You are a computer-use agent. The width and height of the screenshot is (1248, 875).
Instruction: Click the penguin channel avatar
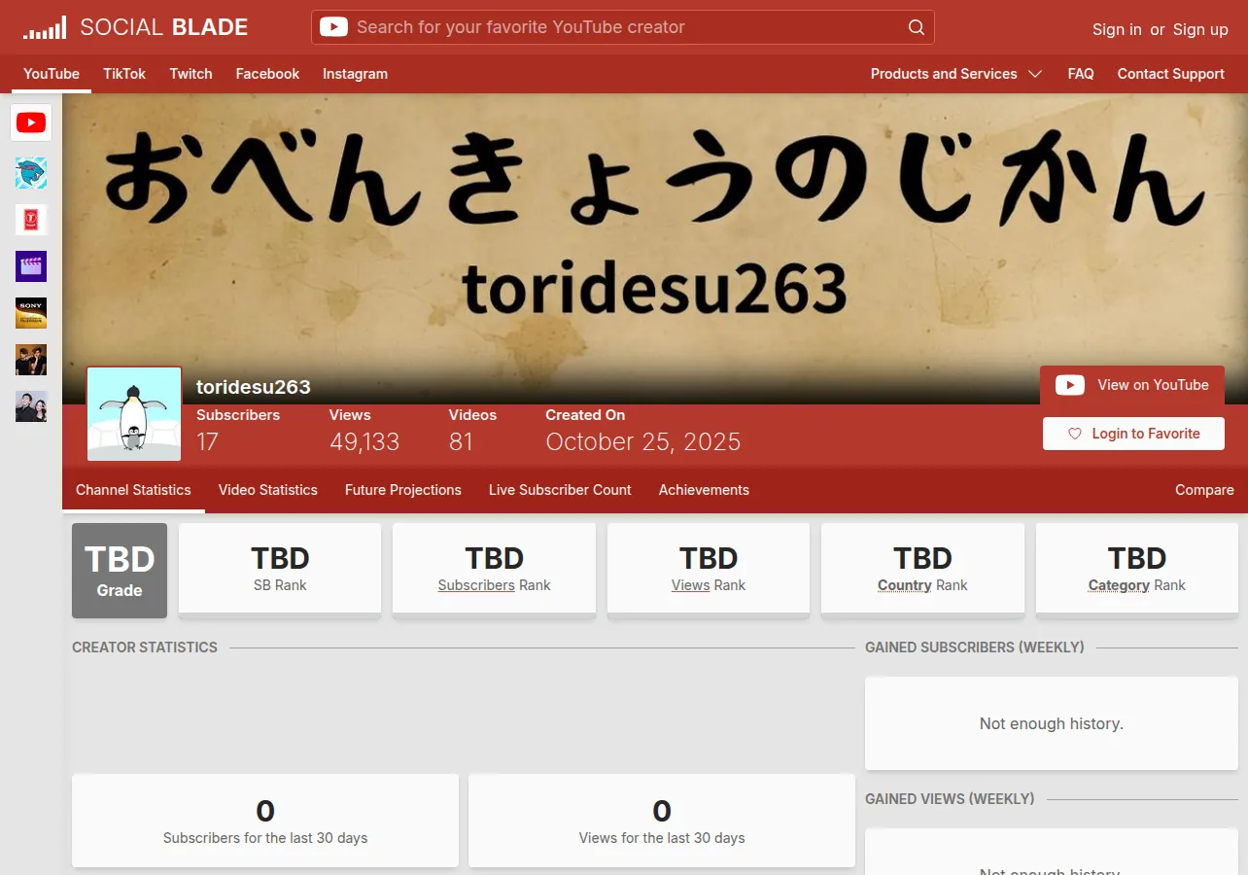134,414
